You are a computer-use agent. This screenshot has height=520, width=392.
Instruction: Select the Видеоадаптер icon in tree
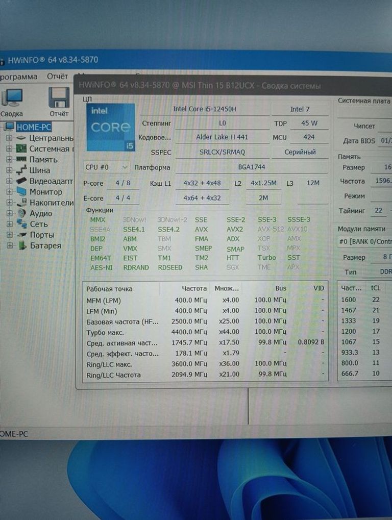pos(21,181)
